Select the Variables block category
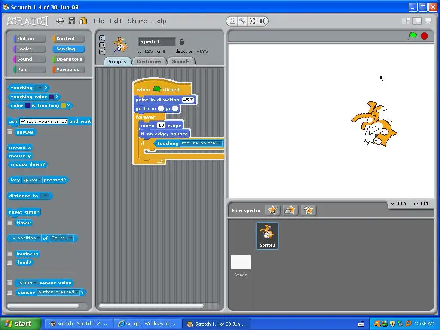 tap(68, 70)
